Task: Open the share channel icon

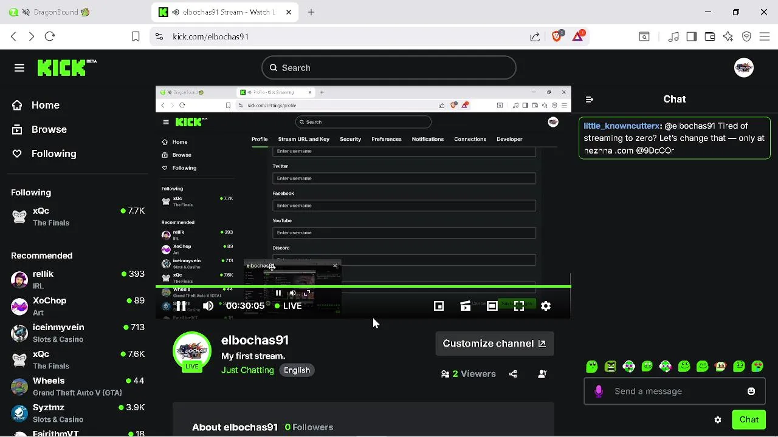Action: click(513, 374)
